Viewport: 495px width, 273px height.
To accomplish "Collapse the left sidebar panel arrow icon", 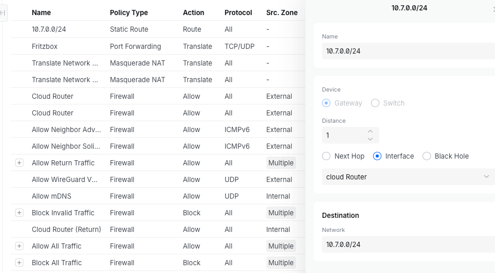I will point(3,12).
